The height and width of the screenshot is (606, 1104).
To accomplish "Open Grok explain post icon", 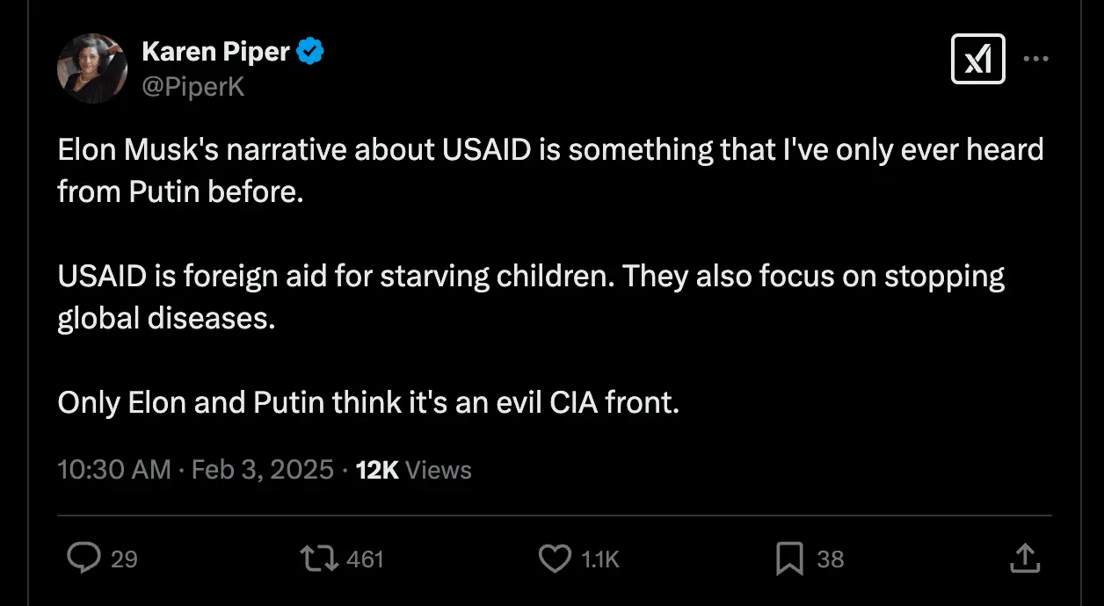I will coord(977,60).
